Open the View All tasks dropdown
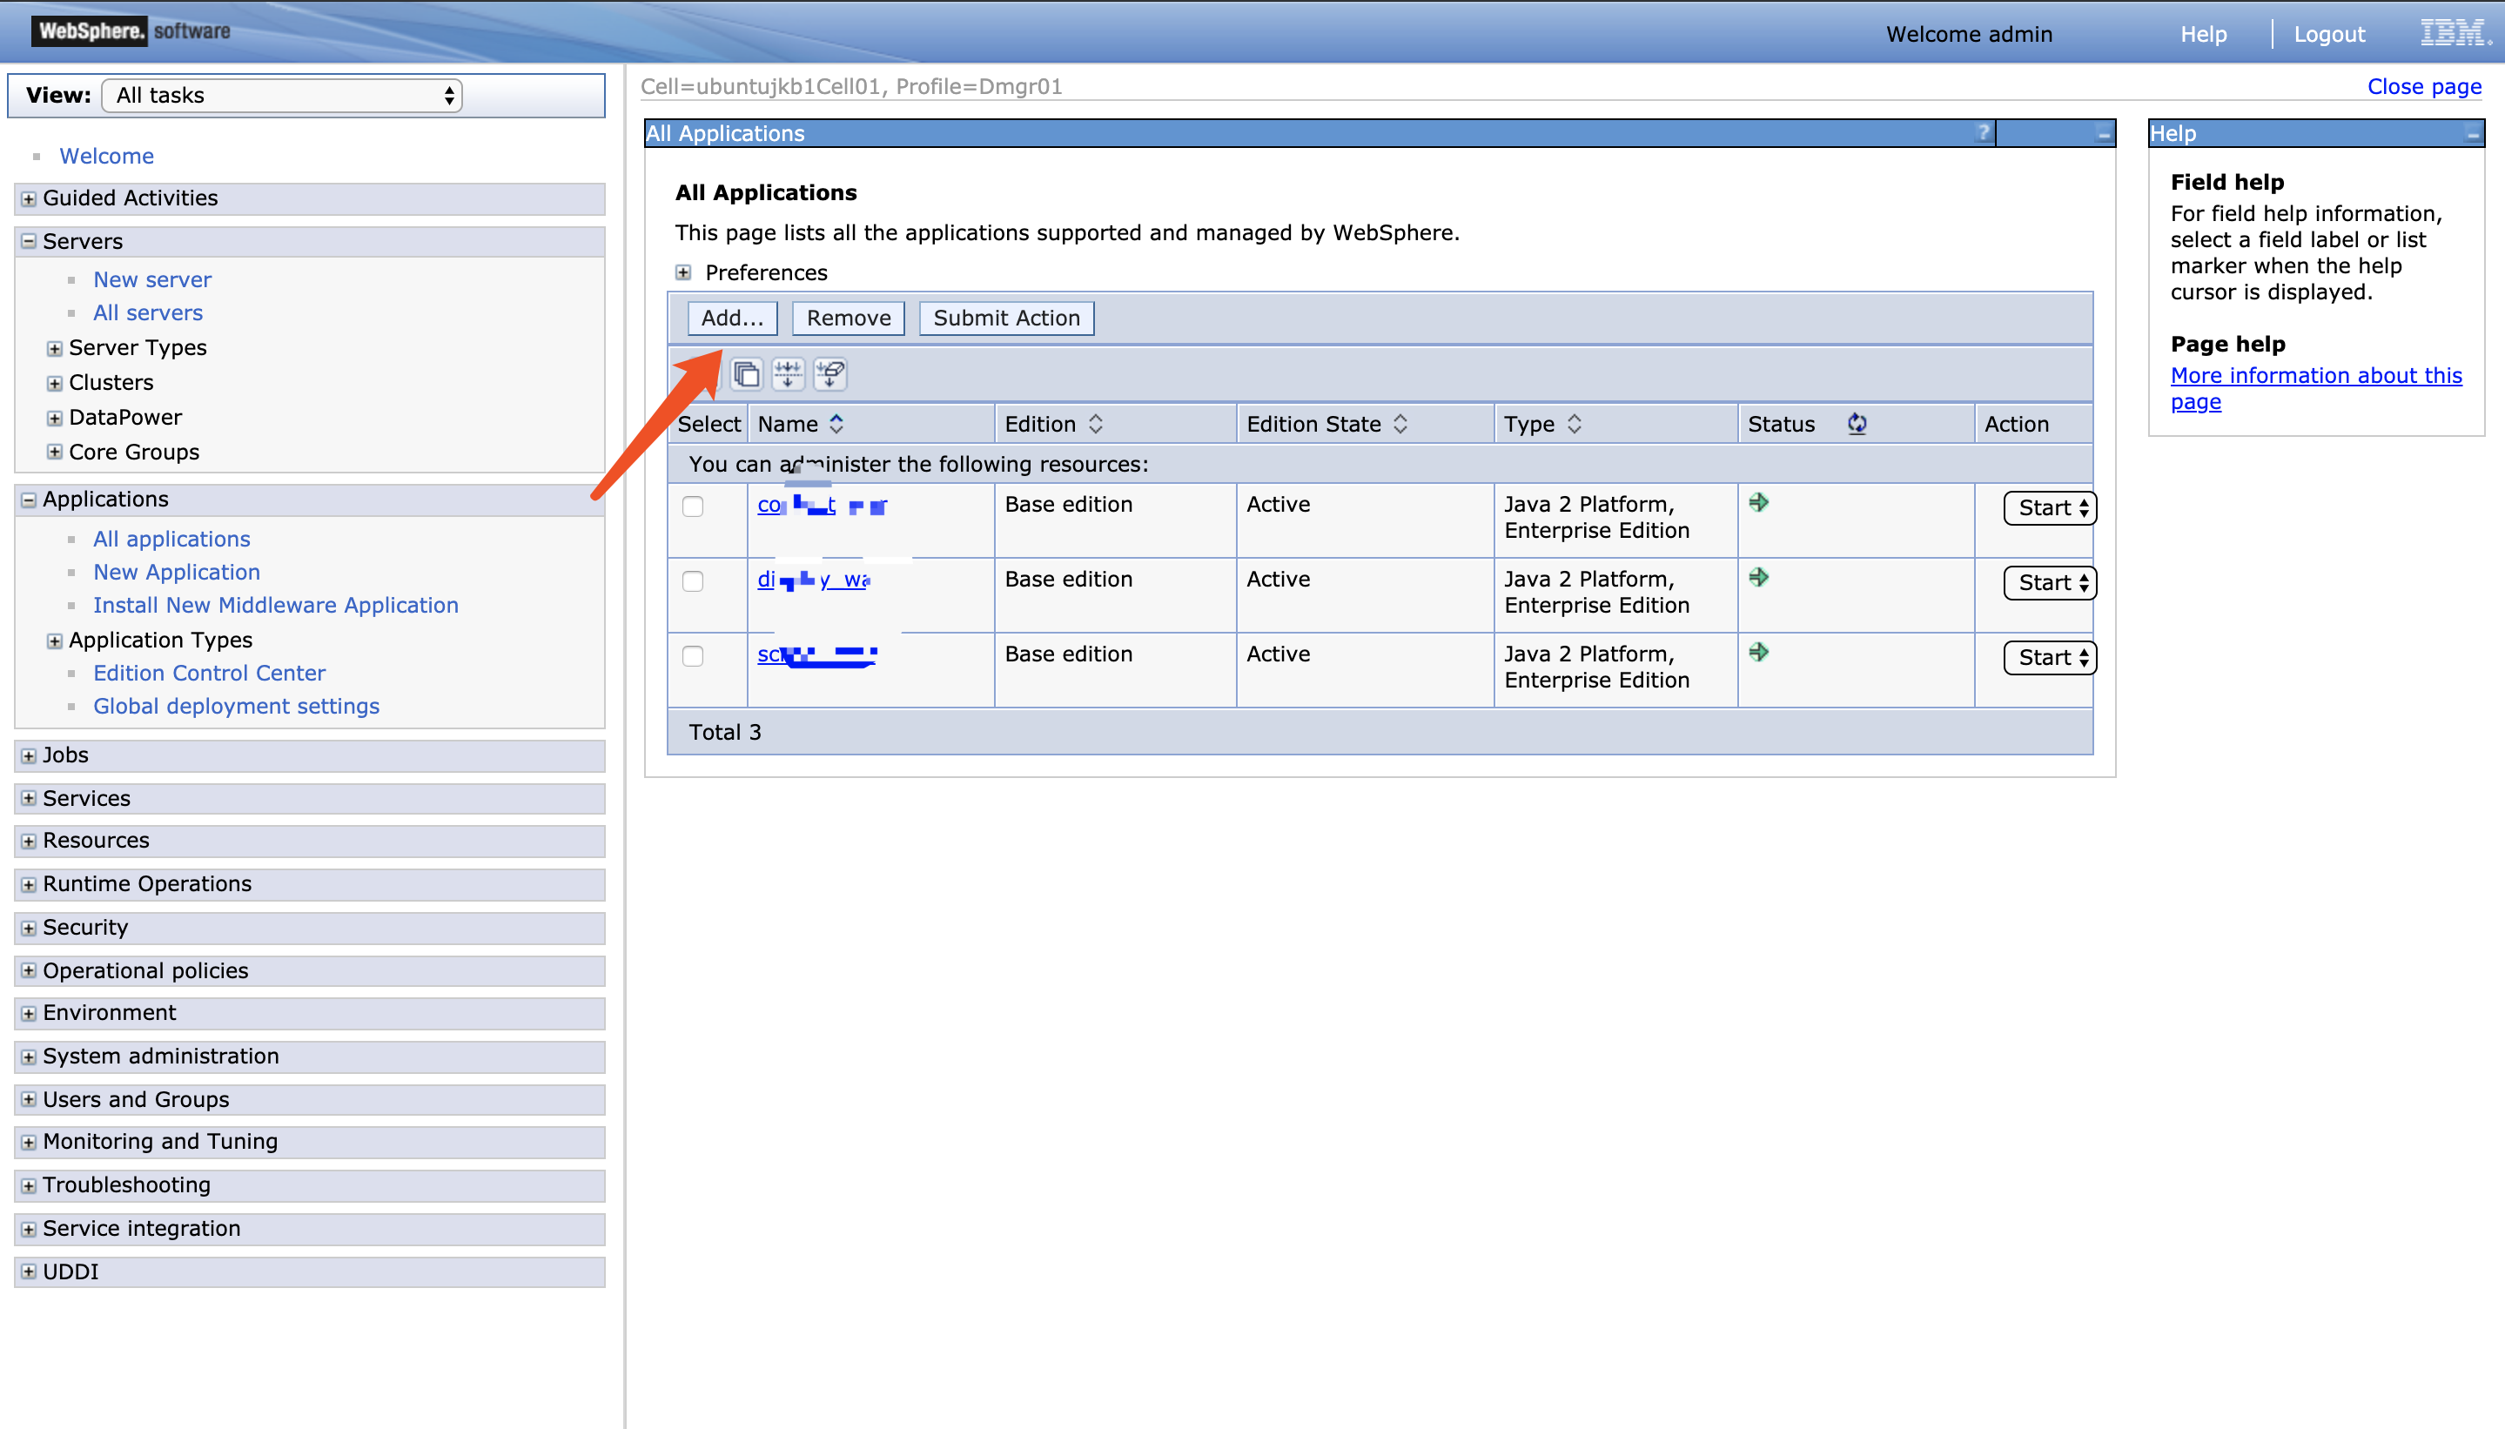This screenshot has height=1429, width=2505. pyautogui.click(x=283, y=95)
